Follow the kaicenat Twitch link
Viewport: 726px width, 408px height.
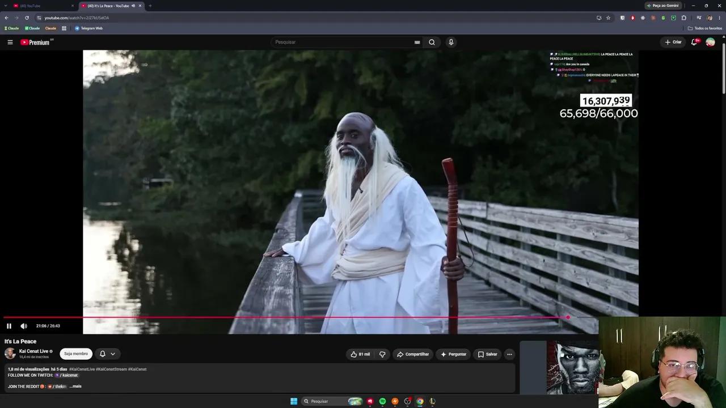66,375
